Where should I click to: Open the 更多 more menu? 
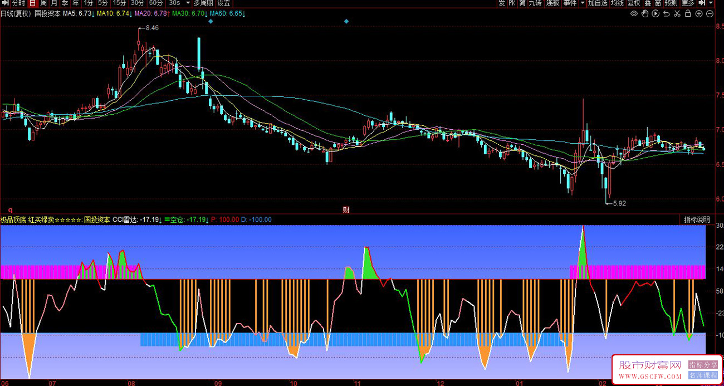(x=688, y=3)
